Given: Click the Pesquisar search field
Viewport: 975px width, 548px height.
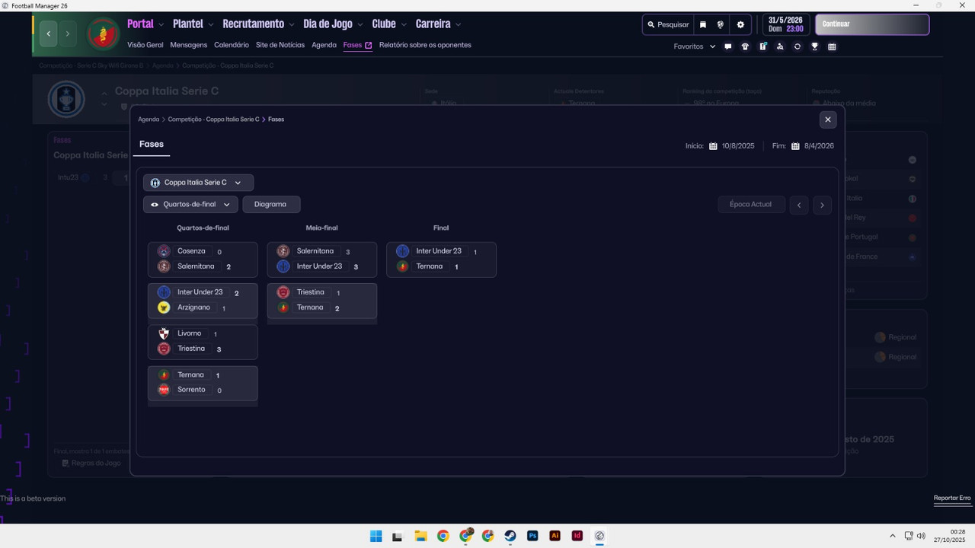Looking at the screenshot, I should click(668, 25).
